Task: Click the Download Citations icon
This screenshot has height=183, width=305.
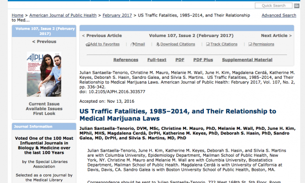Action: pyautogui.click(x=158, y=44)
